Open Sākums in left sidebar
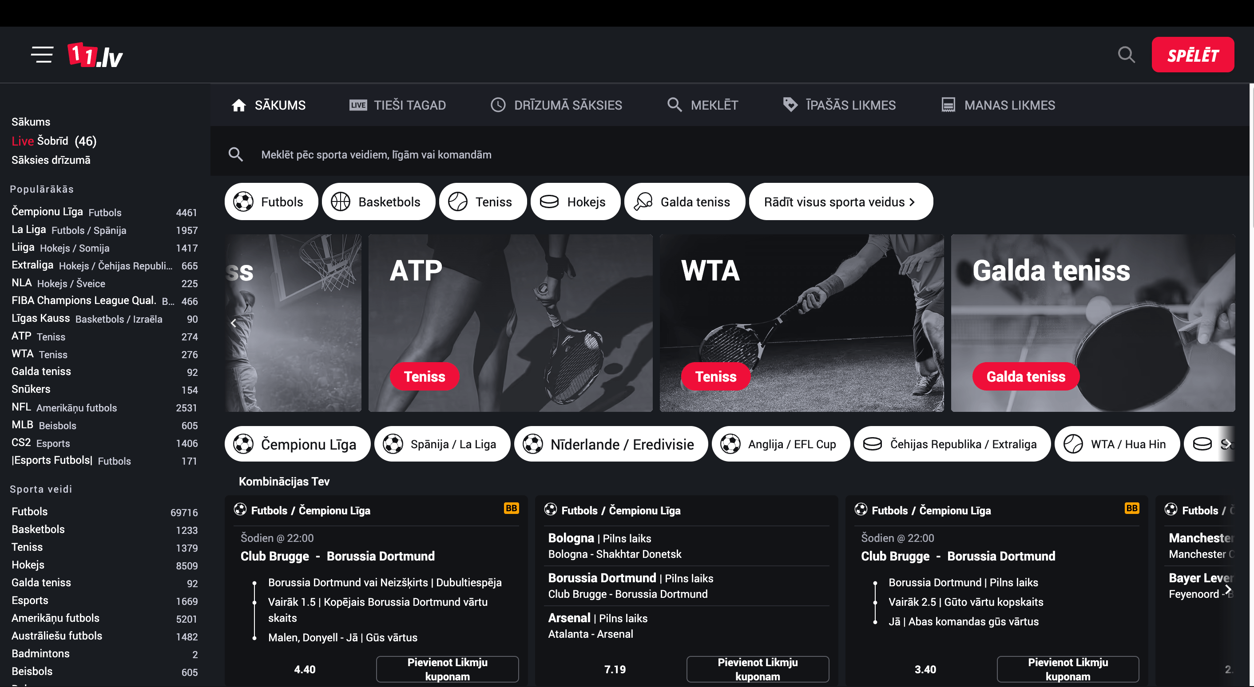 pos(31,122)
